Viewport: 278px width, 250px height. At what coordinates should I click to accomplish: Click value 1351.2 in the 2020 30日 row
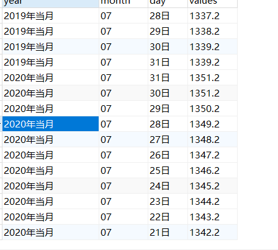click(212, 93)
